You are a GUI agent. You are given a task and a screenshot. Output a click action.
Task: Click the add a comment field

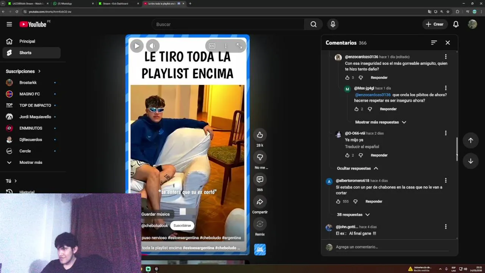pos(392,247)
